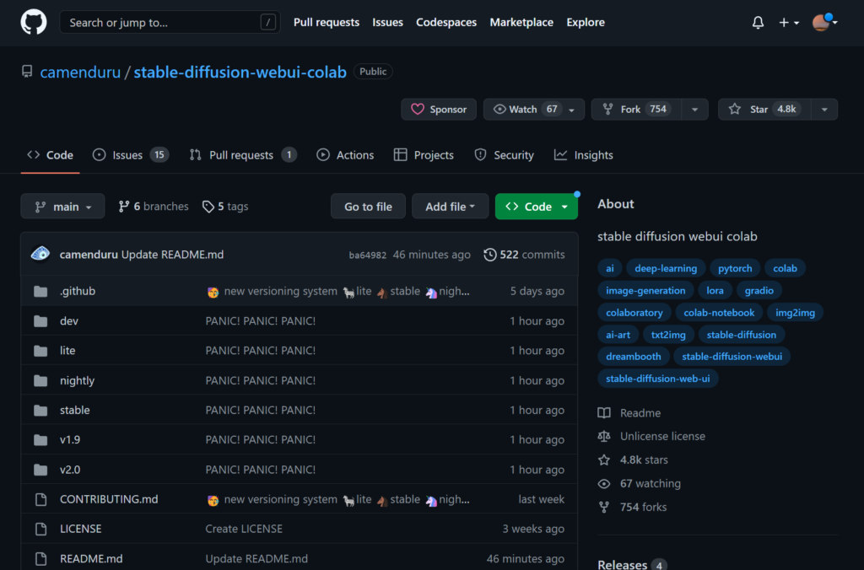Screen dimensions: 864x570
Task: Click the Go to file button
Action: (x=368, y=207)
